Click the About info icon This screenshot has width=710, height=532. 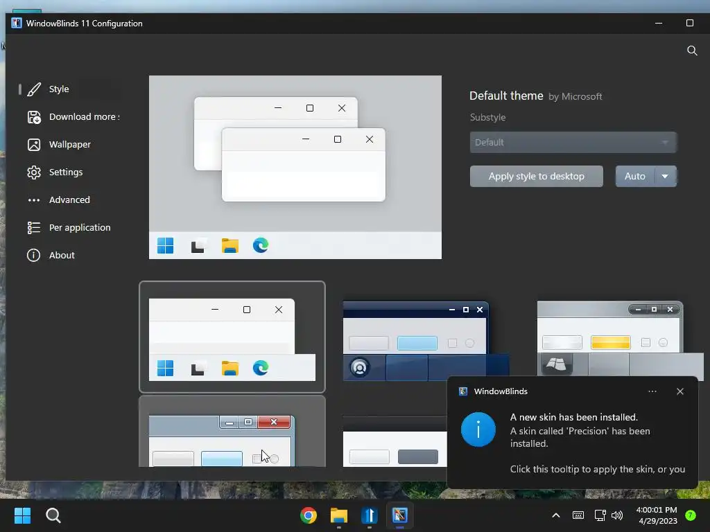click(x=33, y=255)
